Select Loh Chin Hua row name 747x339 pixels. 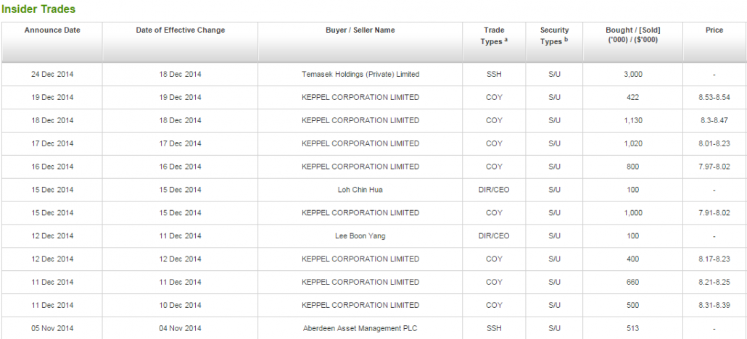[360, 190]
